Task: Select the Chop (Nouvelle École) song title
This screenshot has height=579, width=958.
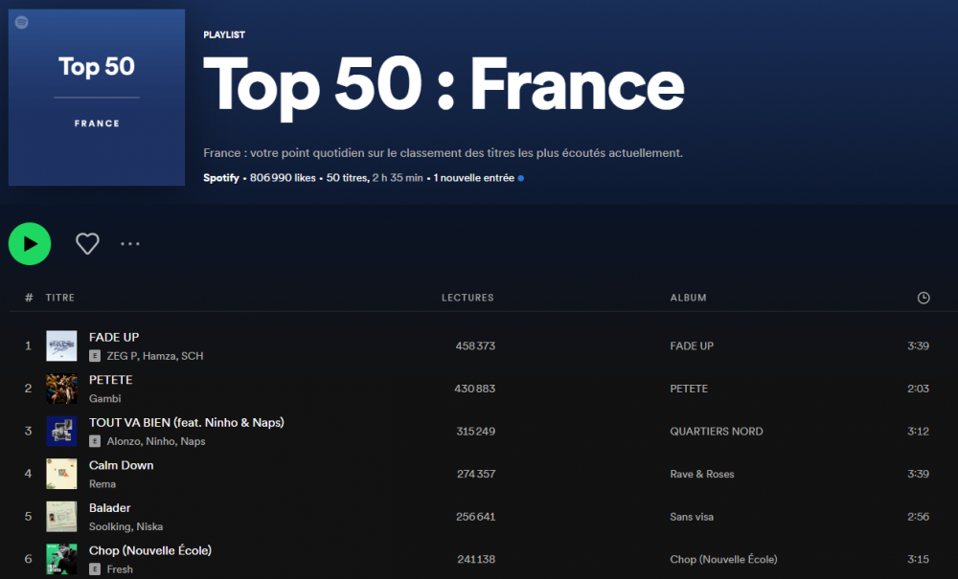Action: pos(150,550)
